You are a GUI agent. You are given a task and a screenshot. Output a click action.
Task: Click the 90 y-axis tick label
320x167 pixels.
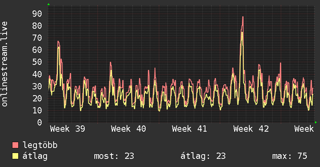(x=37, y=14)
